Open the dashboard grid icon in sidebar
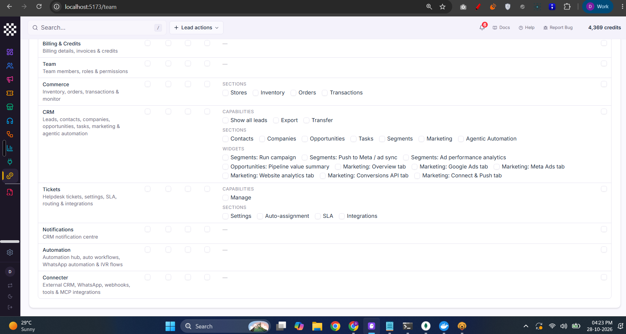This screenshot has width=626, height=334. click(x=10, y=52)
